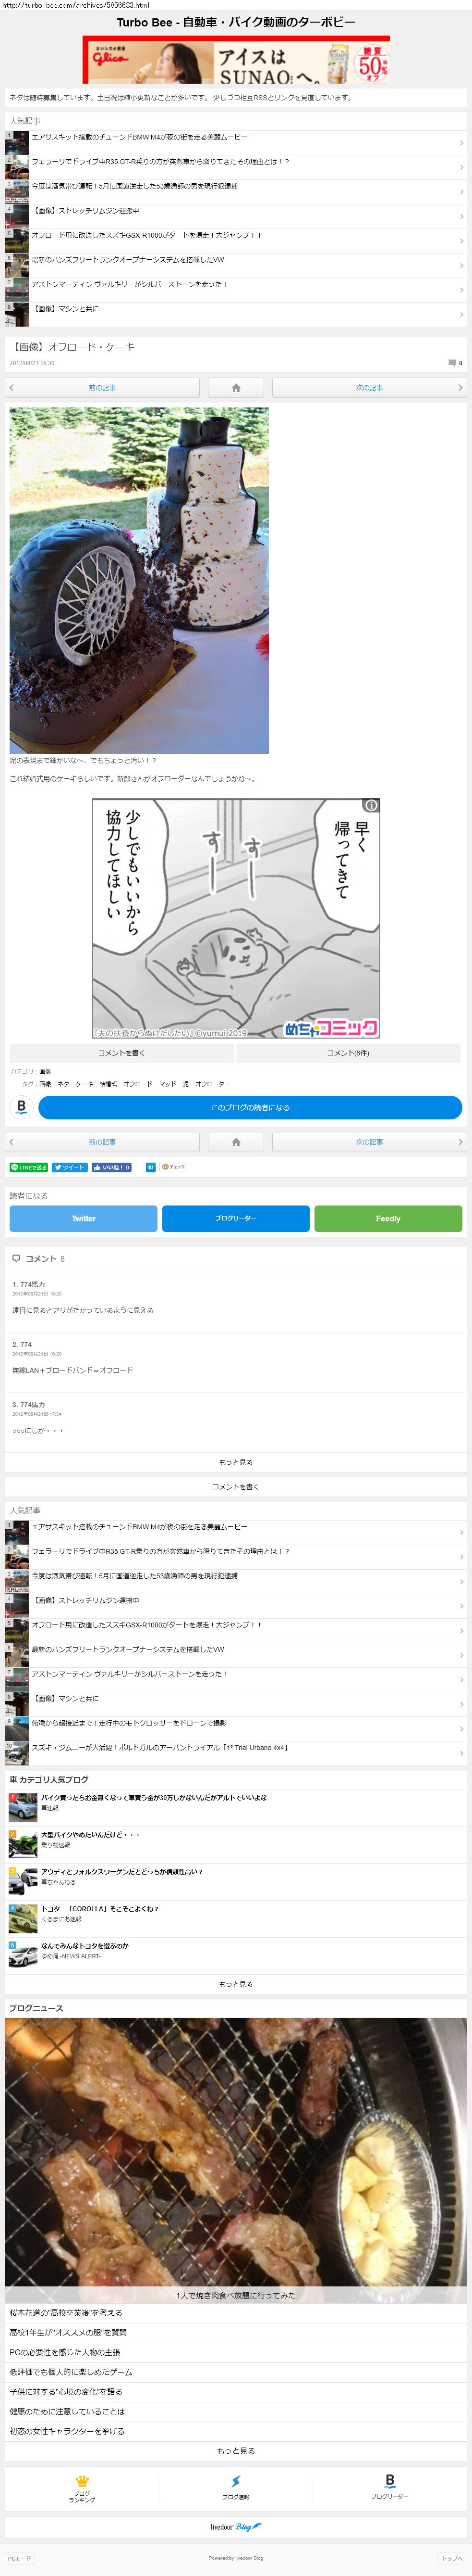Click the info icon on the comic ad
The height and width of the screenshot is (2576, 472).
click(x=370, y=805)
